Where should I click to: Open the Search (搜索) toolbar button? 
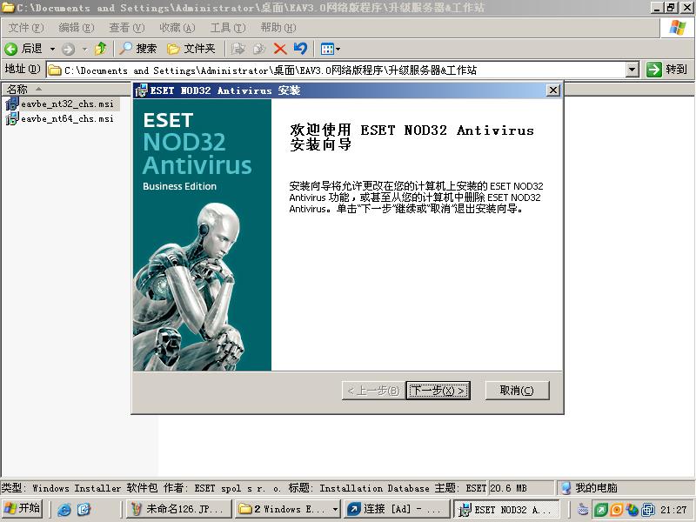pos(138,49)
